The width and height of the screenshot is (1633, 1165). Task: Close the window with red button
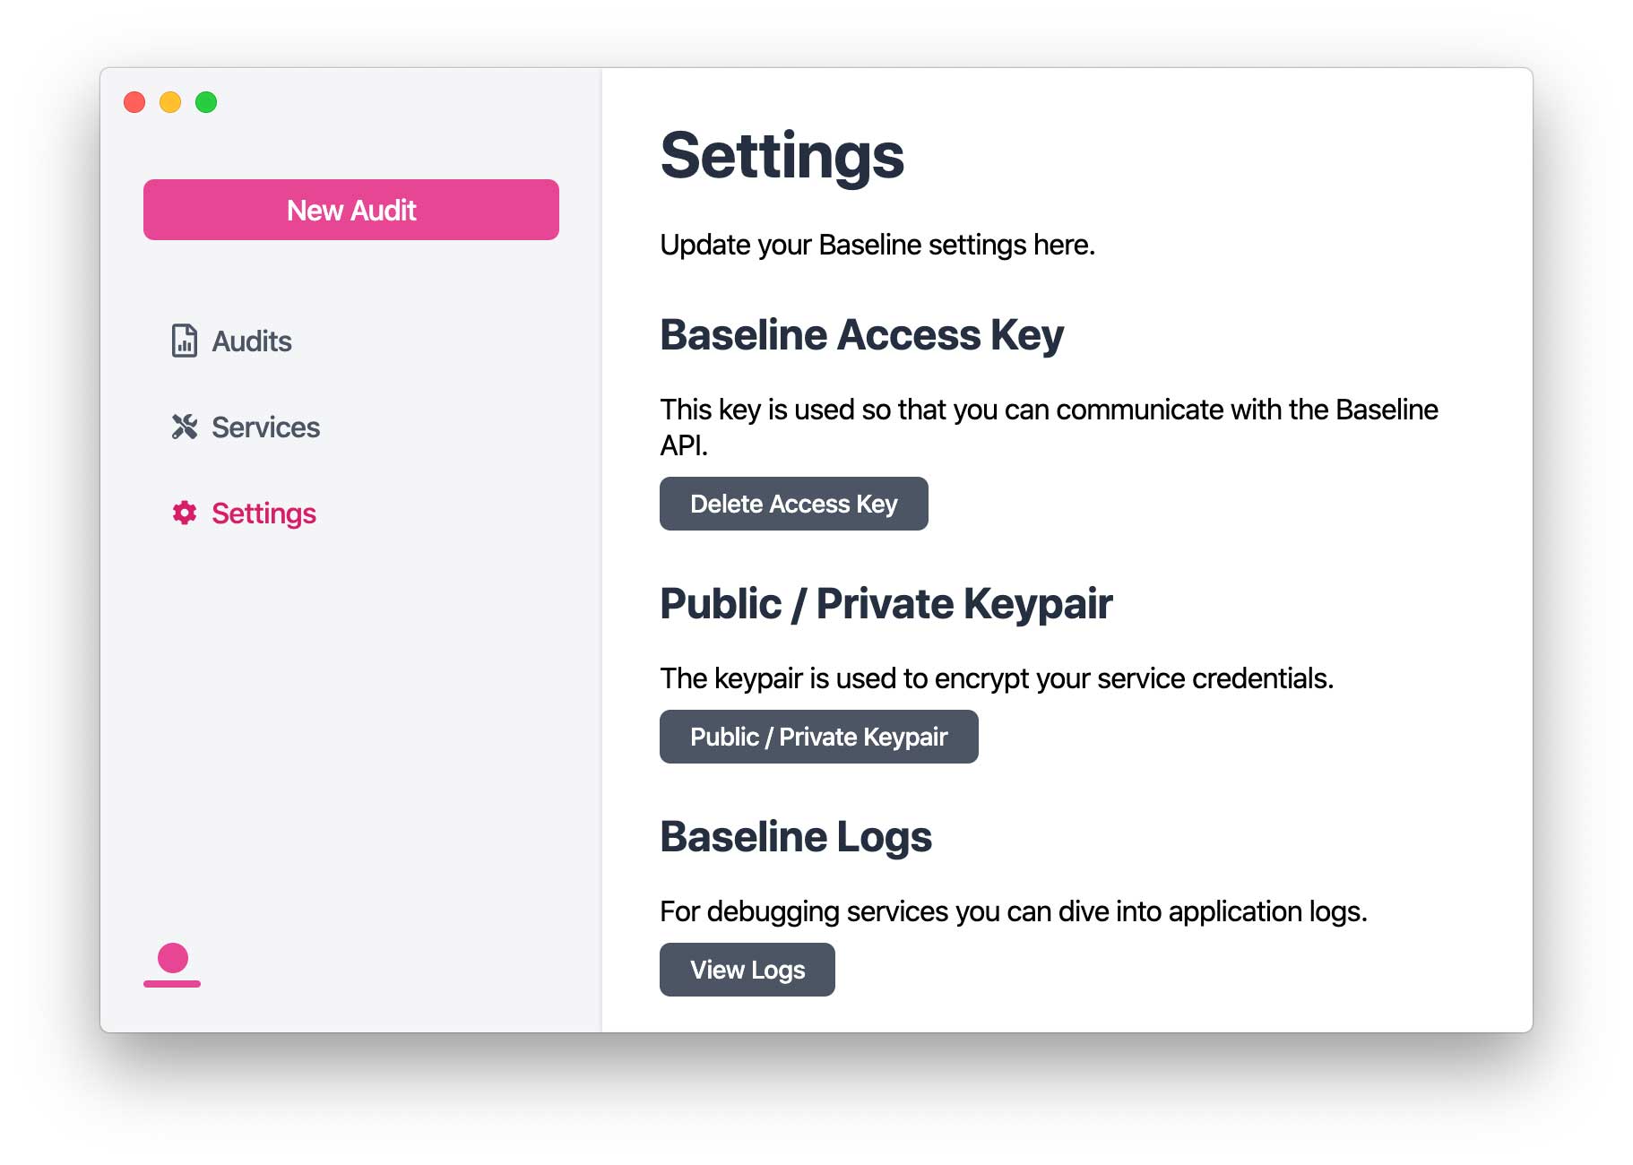134,102
